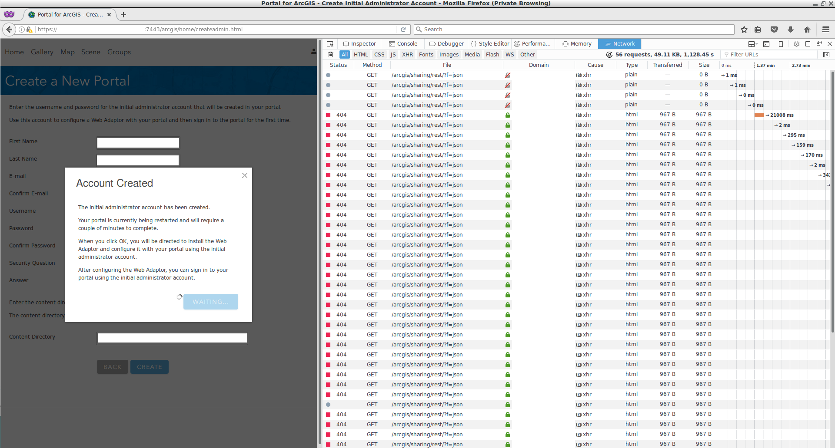Open the Performance tab
This screenshot has width=835, height=448.
532,44
